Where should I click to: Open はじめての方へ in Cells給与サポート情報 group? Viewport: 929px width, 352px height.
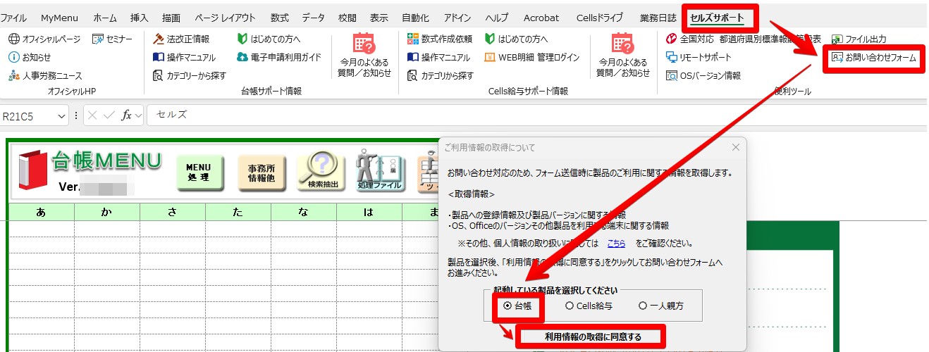(517, 39)
